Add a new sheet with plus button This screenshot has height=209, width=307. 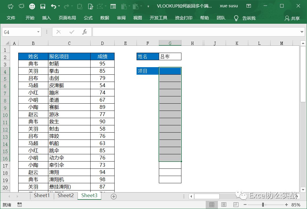coord(114,197)
